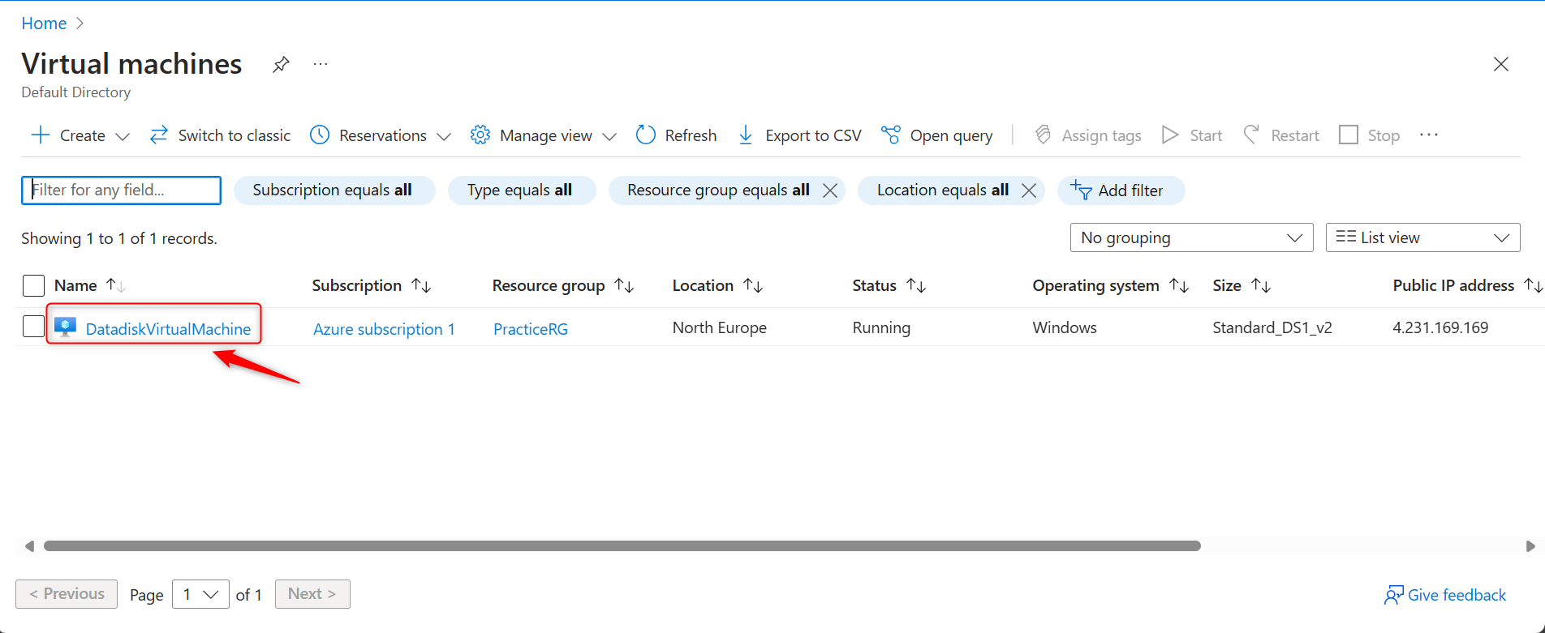Sort by Operating system column
This screenshot has width=1545, height=633.
1110,285
